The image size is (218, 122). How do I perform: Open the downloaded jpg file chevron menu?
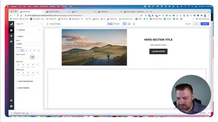click(32, 113)
